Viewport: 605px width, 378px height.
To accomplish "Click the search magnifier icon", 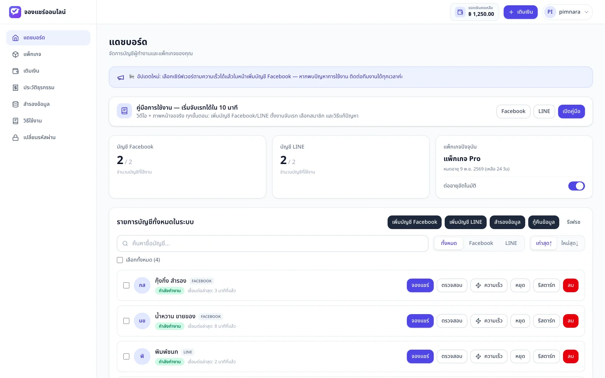I will tap(125, 243).
